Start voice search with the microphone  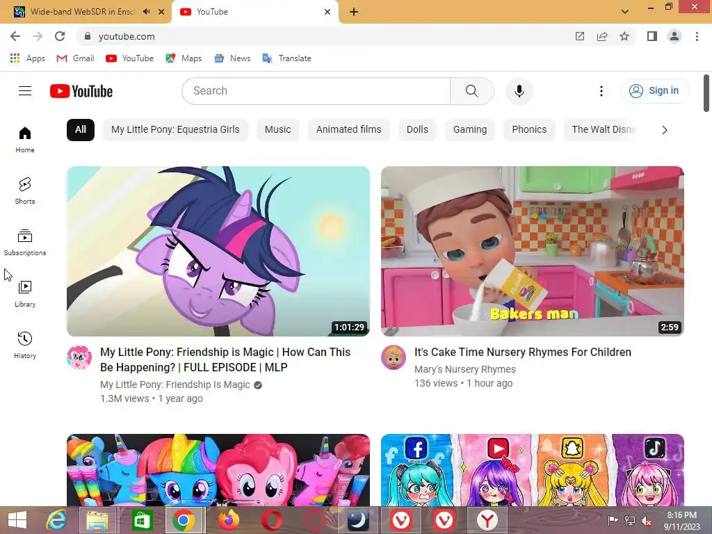tap(519, 91)
